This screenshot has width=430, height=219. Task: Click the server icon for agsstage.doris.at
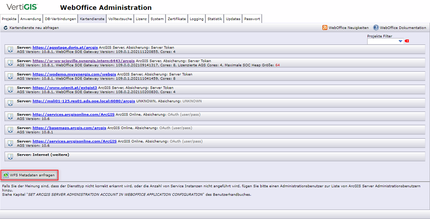(10, 49)
